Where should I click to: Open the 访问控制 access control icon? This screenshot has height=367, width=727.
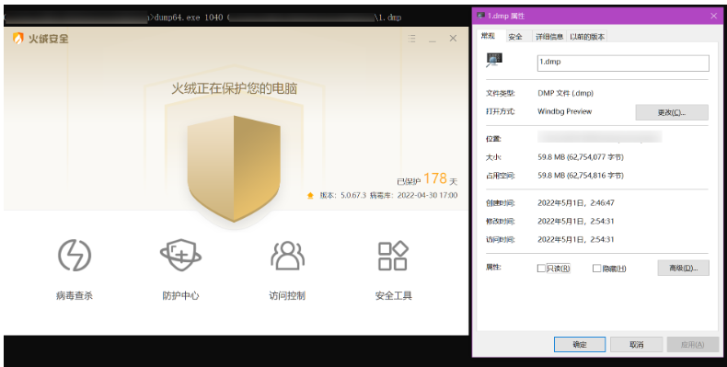click(287, 256)
